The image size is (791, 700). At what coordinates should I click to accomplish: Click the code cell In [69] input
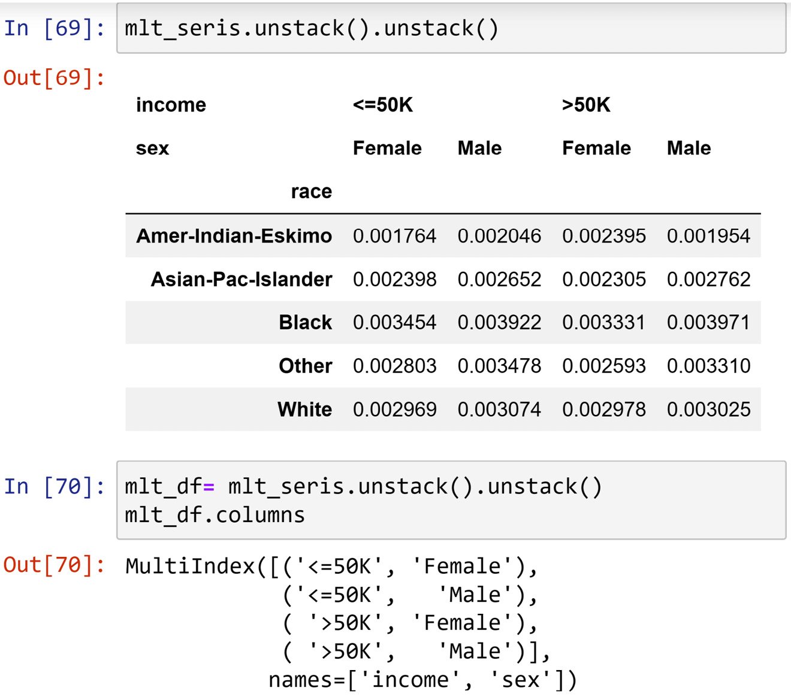click(451, 28)
